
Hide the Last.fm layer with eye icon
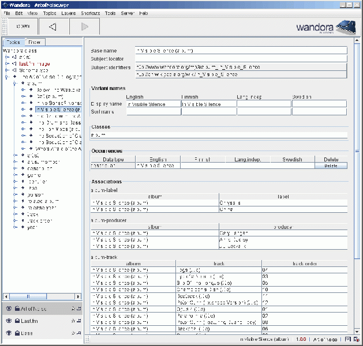(9, 321)
